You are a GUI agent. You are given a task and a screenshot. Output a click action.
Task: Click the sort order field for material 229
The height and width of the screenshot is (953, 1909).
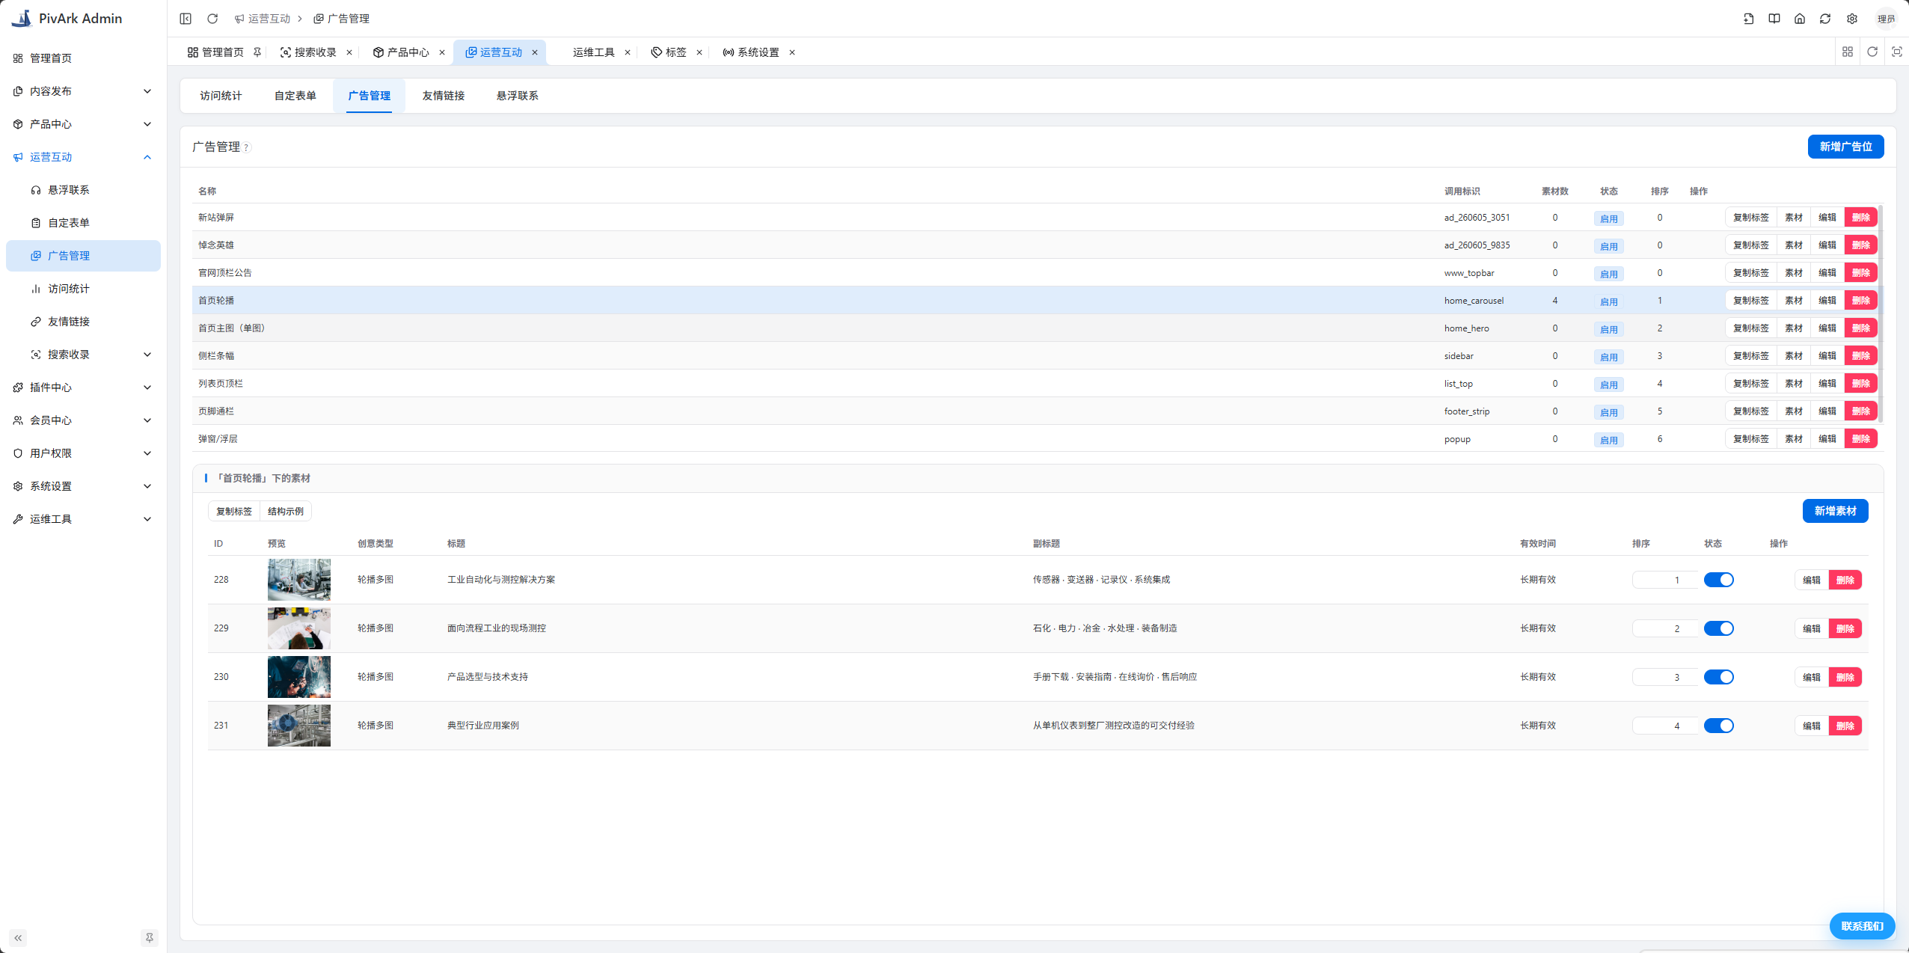pos(1664,628)
